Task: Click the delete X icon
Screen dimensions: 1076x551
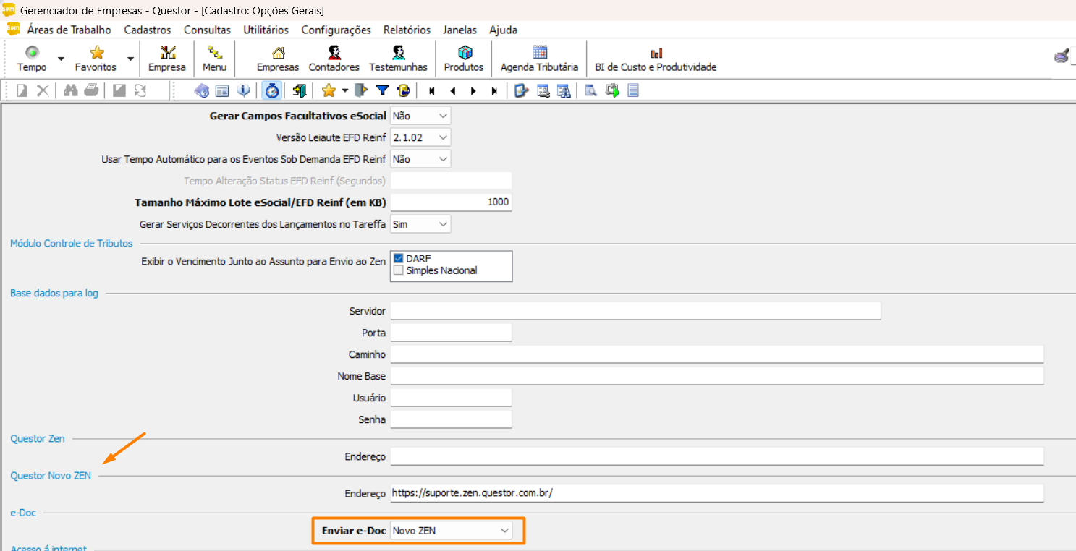Action: click(x=43, y=90)
